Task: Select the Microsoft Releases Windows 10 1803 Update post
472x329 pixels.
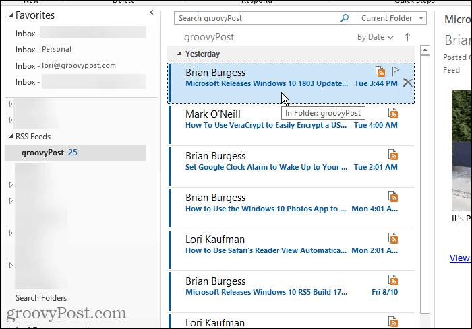Action: (291, 83)
